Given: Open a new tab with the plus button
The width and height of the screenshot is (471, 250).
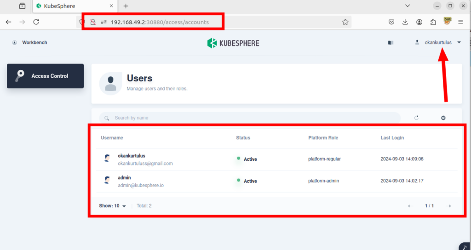Looking at the screenshot, I should [126, 6].
